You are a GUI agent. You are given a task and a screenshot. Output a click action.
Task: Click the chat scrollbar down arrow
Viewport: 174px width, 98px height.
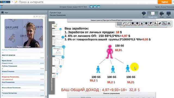pos(46,97)
